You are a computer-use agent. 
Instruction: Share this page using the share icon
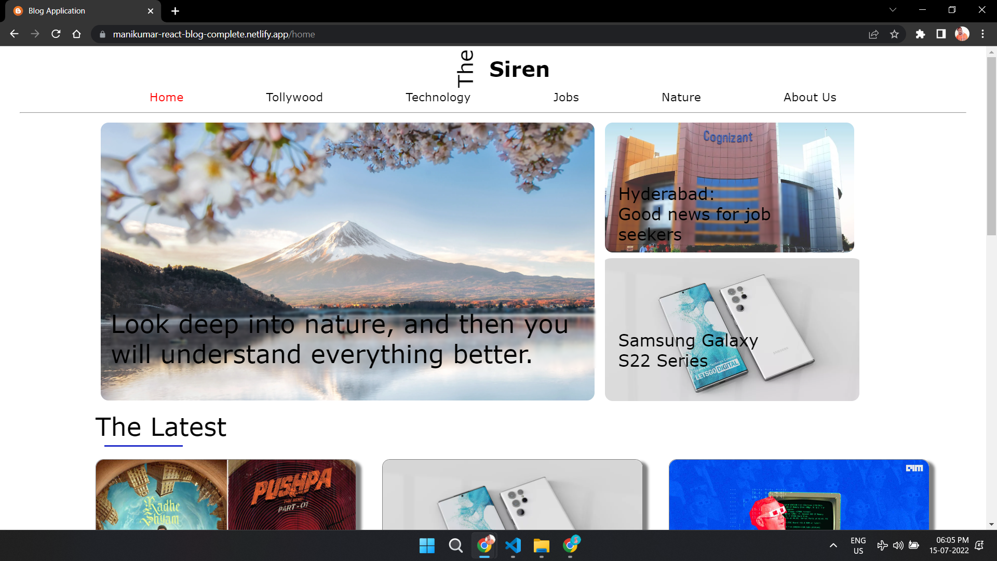click(x=873, y=34)
